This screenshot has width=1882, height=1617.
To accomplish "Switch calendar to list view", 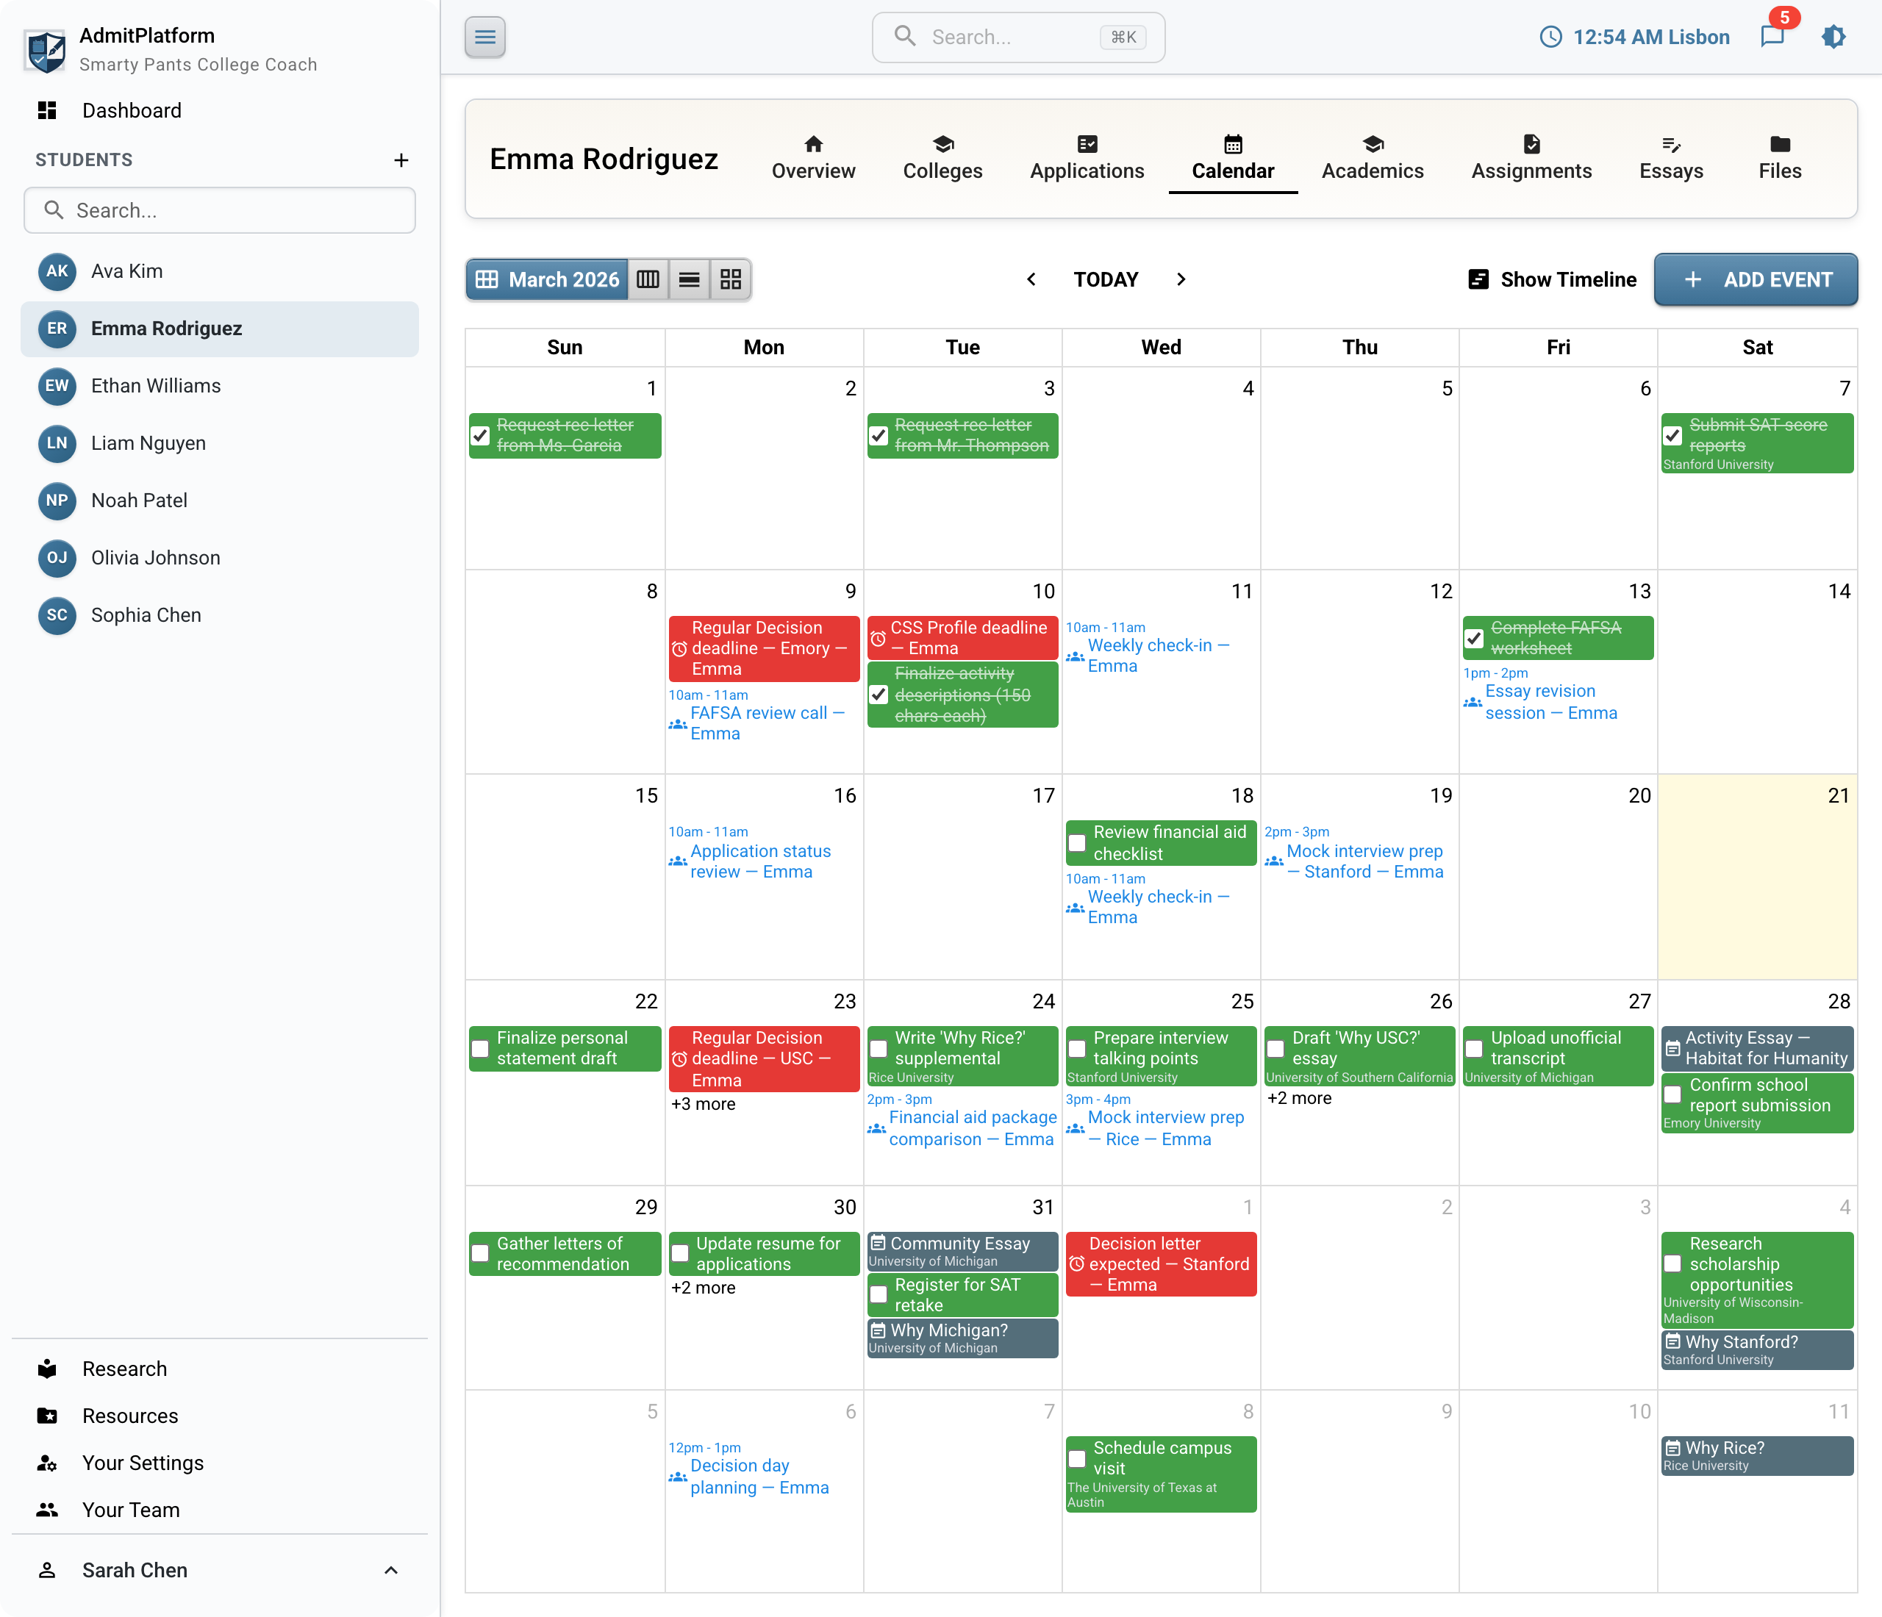I will (690, 279).
